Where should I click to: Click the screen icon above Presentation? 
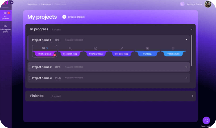pyautogui.click(x=173, y=48)
